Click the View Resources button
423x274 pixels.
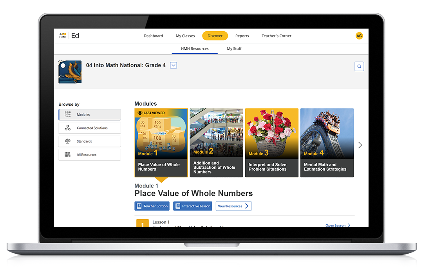[233, 206]
